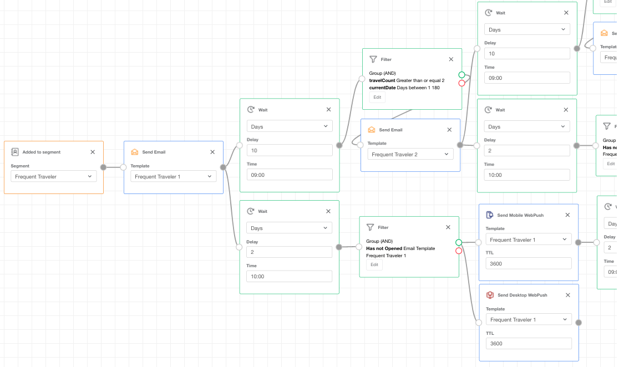Remove the Added to segment node

tap(93, 152)
